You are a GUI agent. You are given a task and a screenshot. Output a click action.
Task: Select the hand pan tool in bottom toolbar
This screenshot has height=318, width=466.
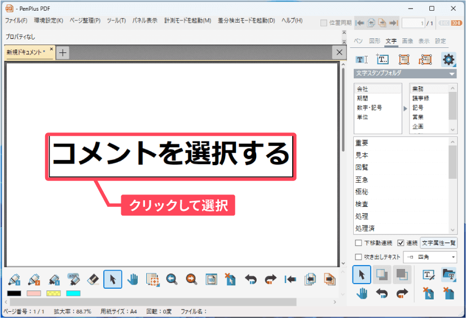(133, 279)
